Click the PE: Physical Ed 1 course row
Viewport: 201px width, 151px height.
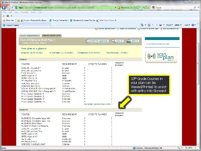[67, 81]
